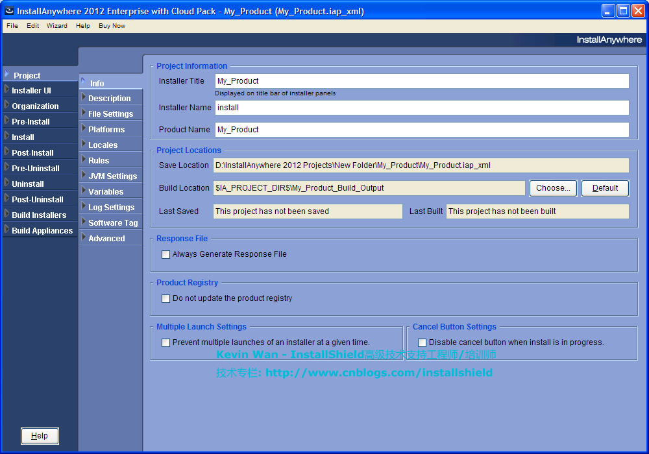Viewport: 649px width, 454px height.
Task: Open the Post-Uninstall task
Action: click(x=40, y=199)
